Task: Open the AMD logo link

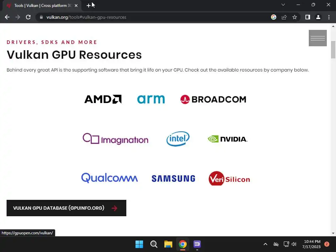Action: [103, 99]
